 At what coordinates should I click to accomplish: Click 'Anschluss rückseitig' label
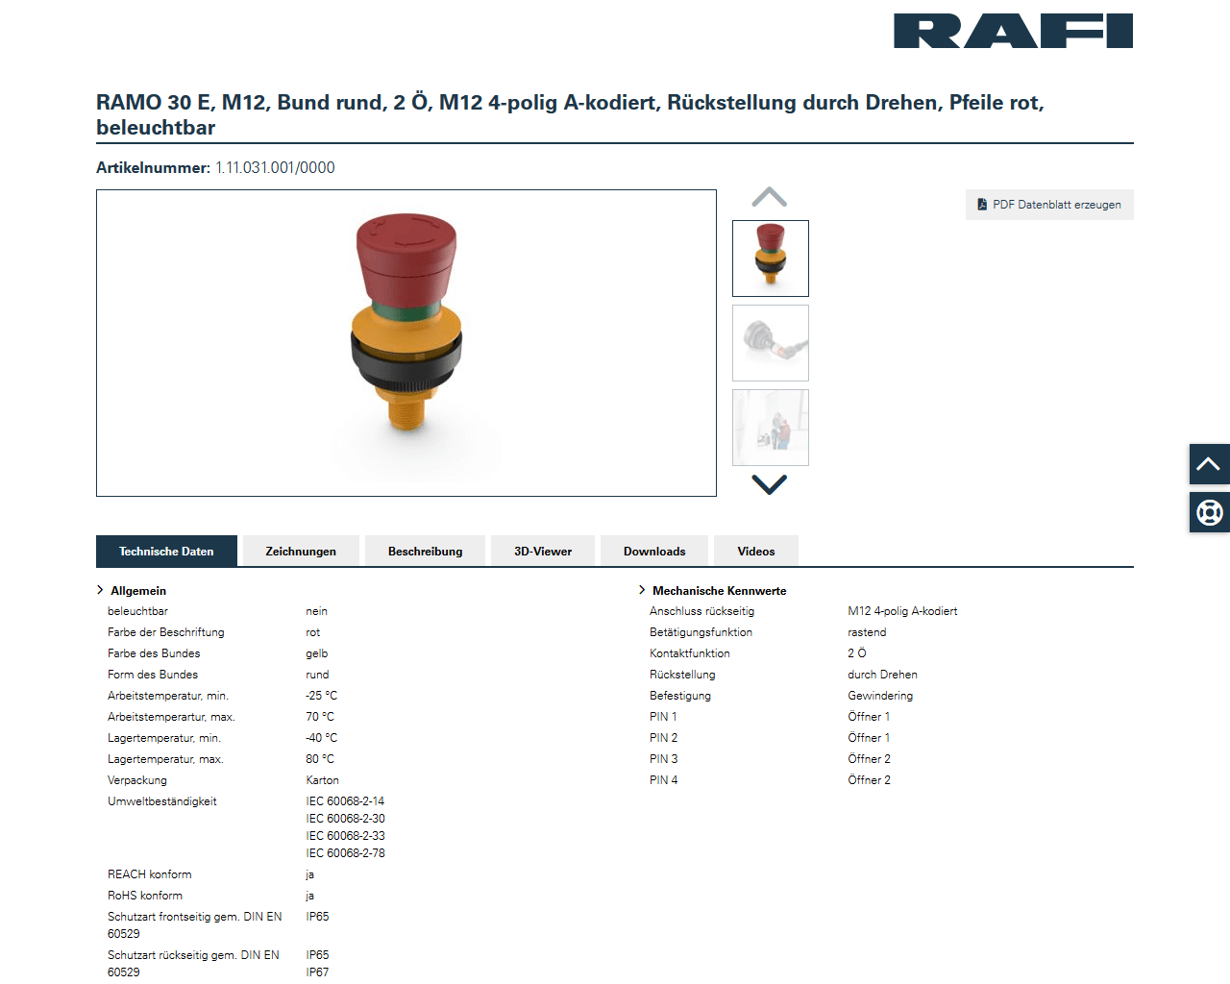(702, 611)
